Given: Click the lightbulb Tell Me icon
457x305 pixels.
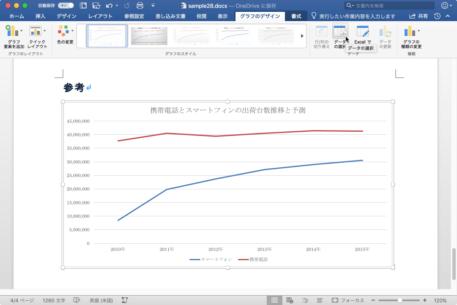Looking at the screenshot, I should (314, 16).
